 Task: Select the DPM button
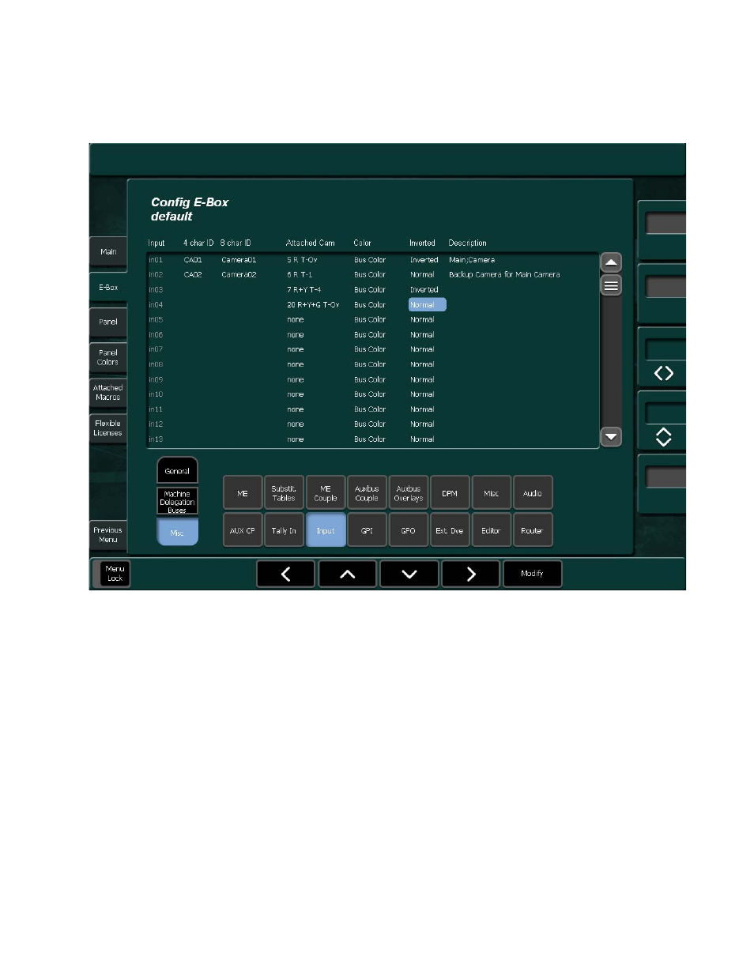(x=450, y=493)
